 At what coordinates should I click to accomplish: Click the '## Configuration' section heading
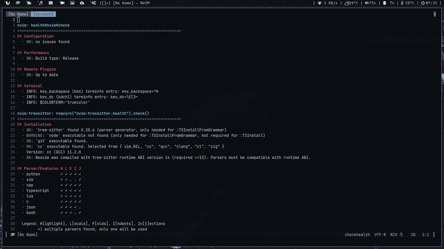click(x=35, y=36)
